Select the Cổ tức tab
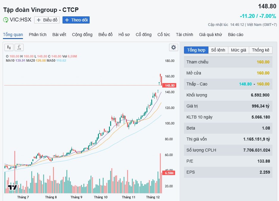Image resolution: width=279 pixels, height=201 pixels. (x=164, y=35)
